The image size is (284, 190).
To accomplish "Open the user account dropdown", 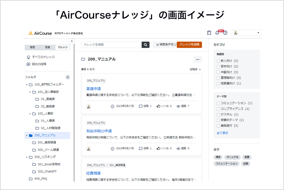I will [247, 33].
